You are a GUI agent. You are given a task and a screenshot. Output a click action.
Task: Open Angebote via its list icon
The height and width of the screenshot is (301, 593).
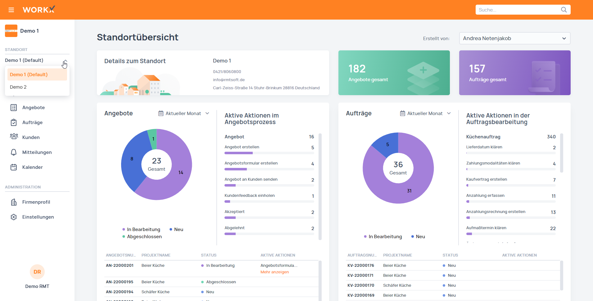coord(14,108)
